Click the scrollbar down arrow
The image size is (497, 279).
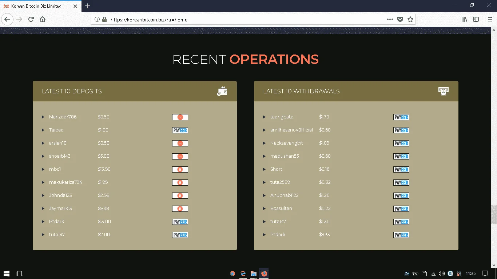point(494,265)
